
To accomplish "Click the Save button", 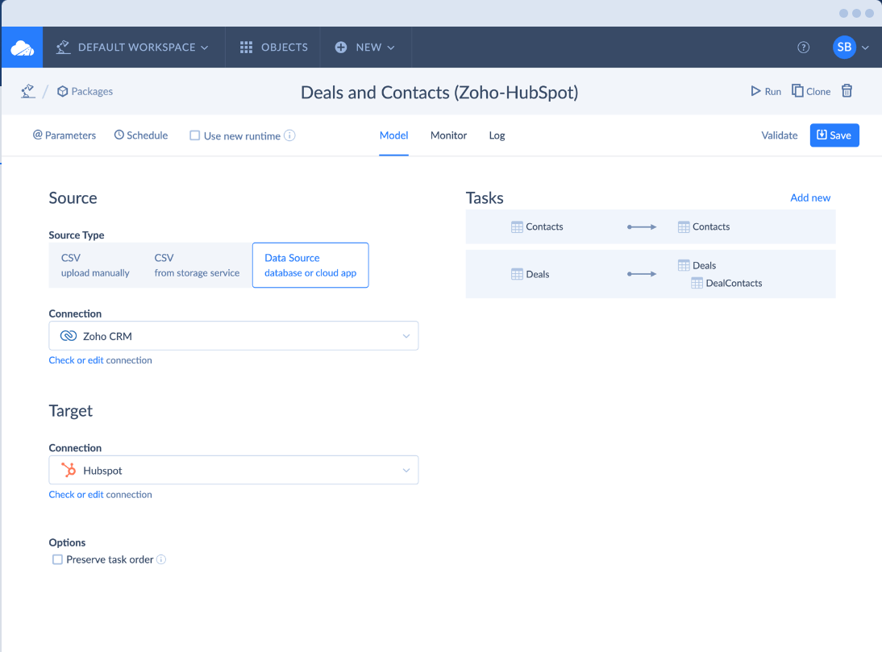I will pyautogui.click(x=834, y=135).
